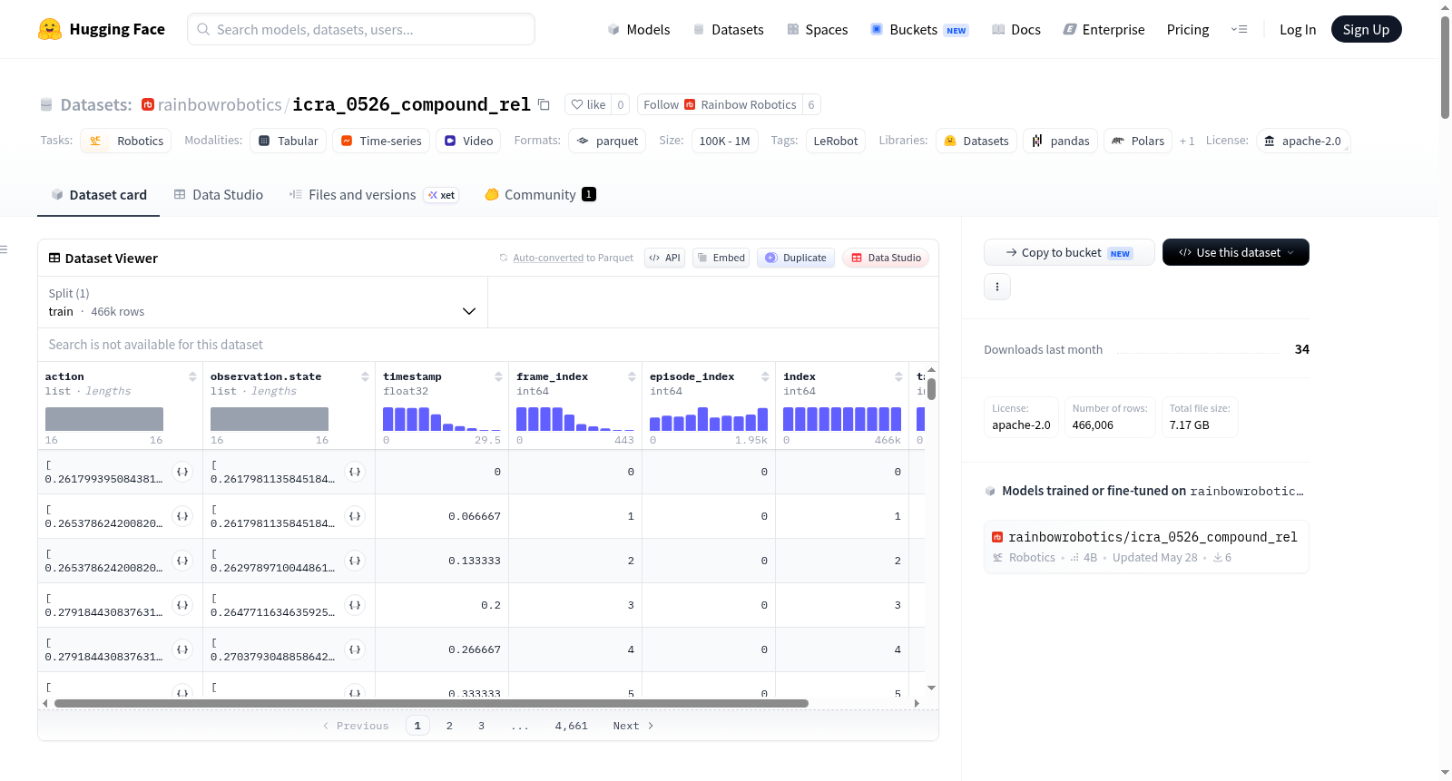The height and width of the screenshot is (781, 1452).
Task: Jump to last page 4,661
Action: coord(572,726)
